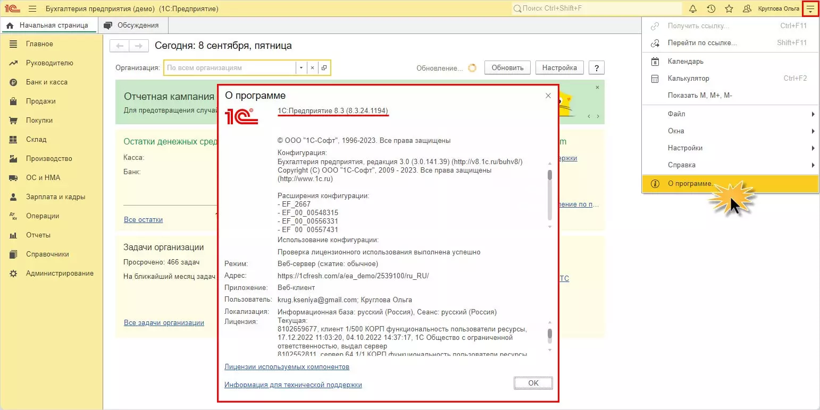The image size is (820, 410).
Task: Open Администрирование section
Action: coord(52,274)
